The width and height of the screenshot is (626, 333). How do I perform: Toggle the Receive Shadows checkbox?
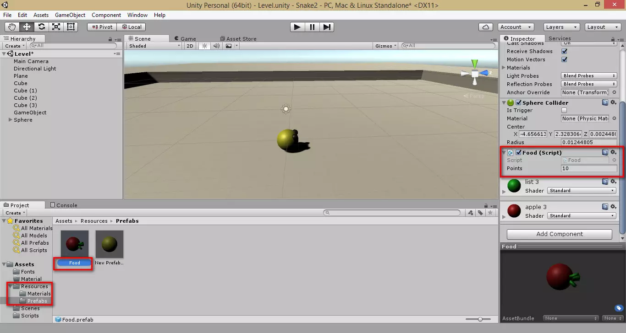pyautogui.click(x=564, y=51)
